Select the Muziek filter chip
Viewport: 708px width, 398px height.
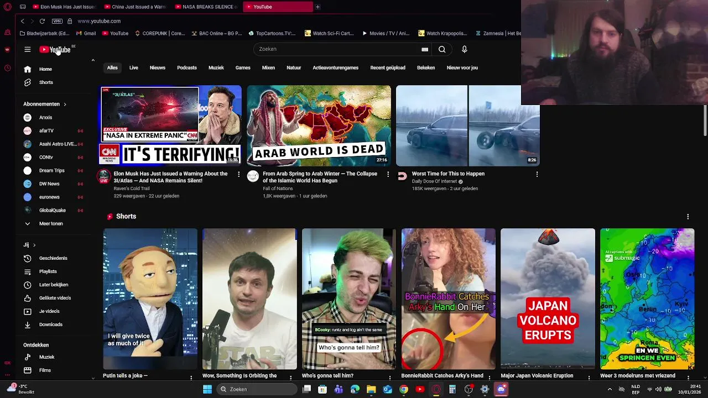click(216, 67)
